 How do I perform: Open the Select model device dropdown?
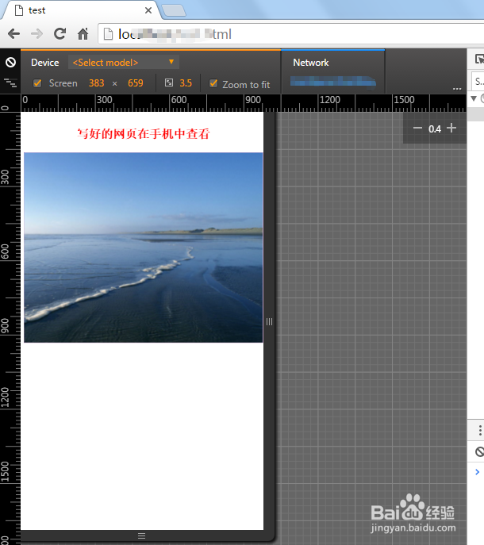124,62
